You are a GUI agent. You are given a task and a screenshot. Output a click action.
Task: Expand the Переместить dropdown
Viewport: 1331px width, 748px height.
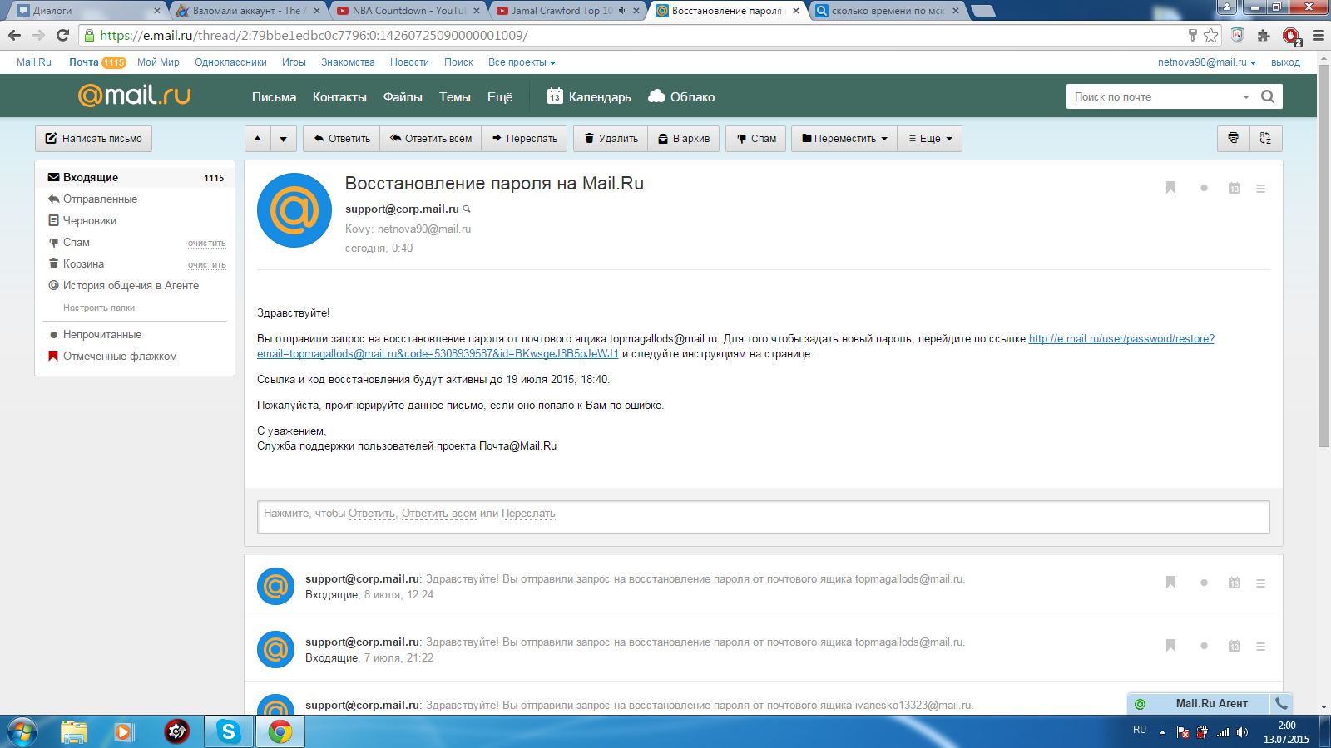click(844, 139)
